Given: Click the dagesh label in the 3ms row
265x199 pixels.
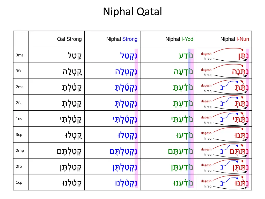Looking at the screenshot, I should tap(206, 54).
